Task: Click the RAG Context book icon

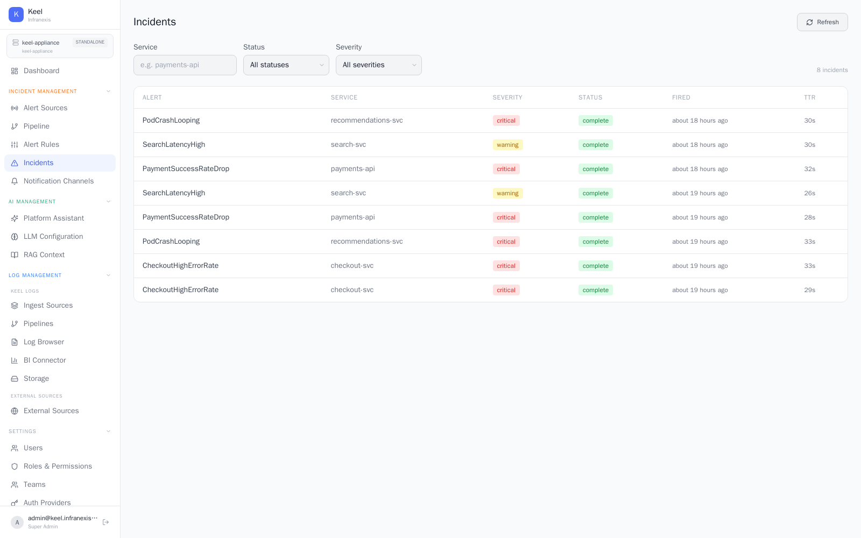Action: click(x=15, y=255)
